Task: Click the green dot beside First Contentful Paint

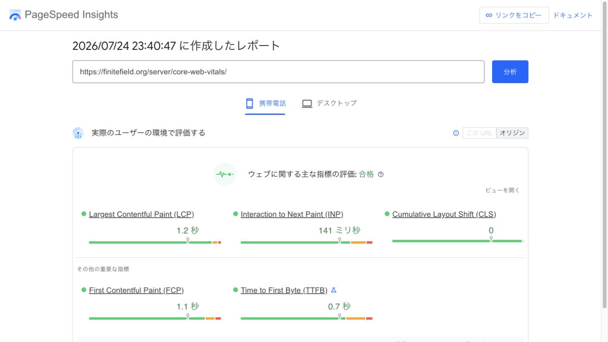Action: coord(84,290)
